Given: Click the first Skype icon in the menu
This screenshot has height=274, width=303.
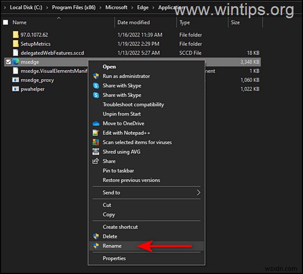Looking at the screenshot, I should pos(96,85).
